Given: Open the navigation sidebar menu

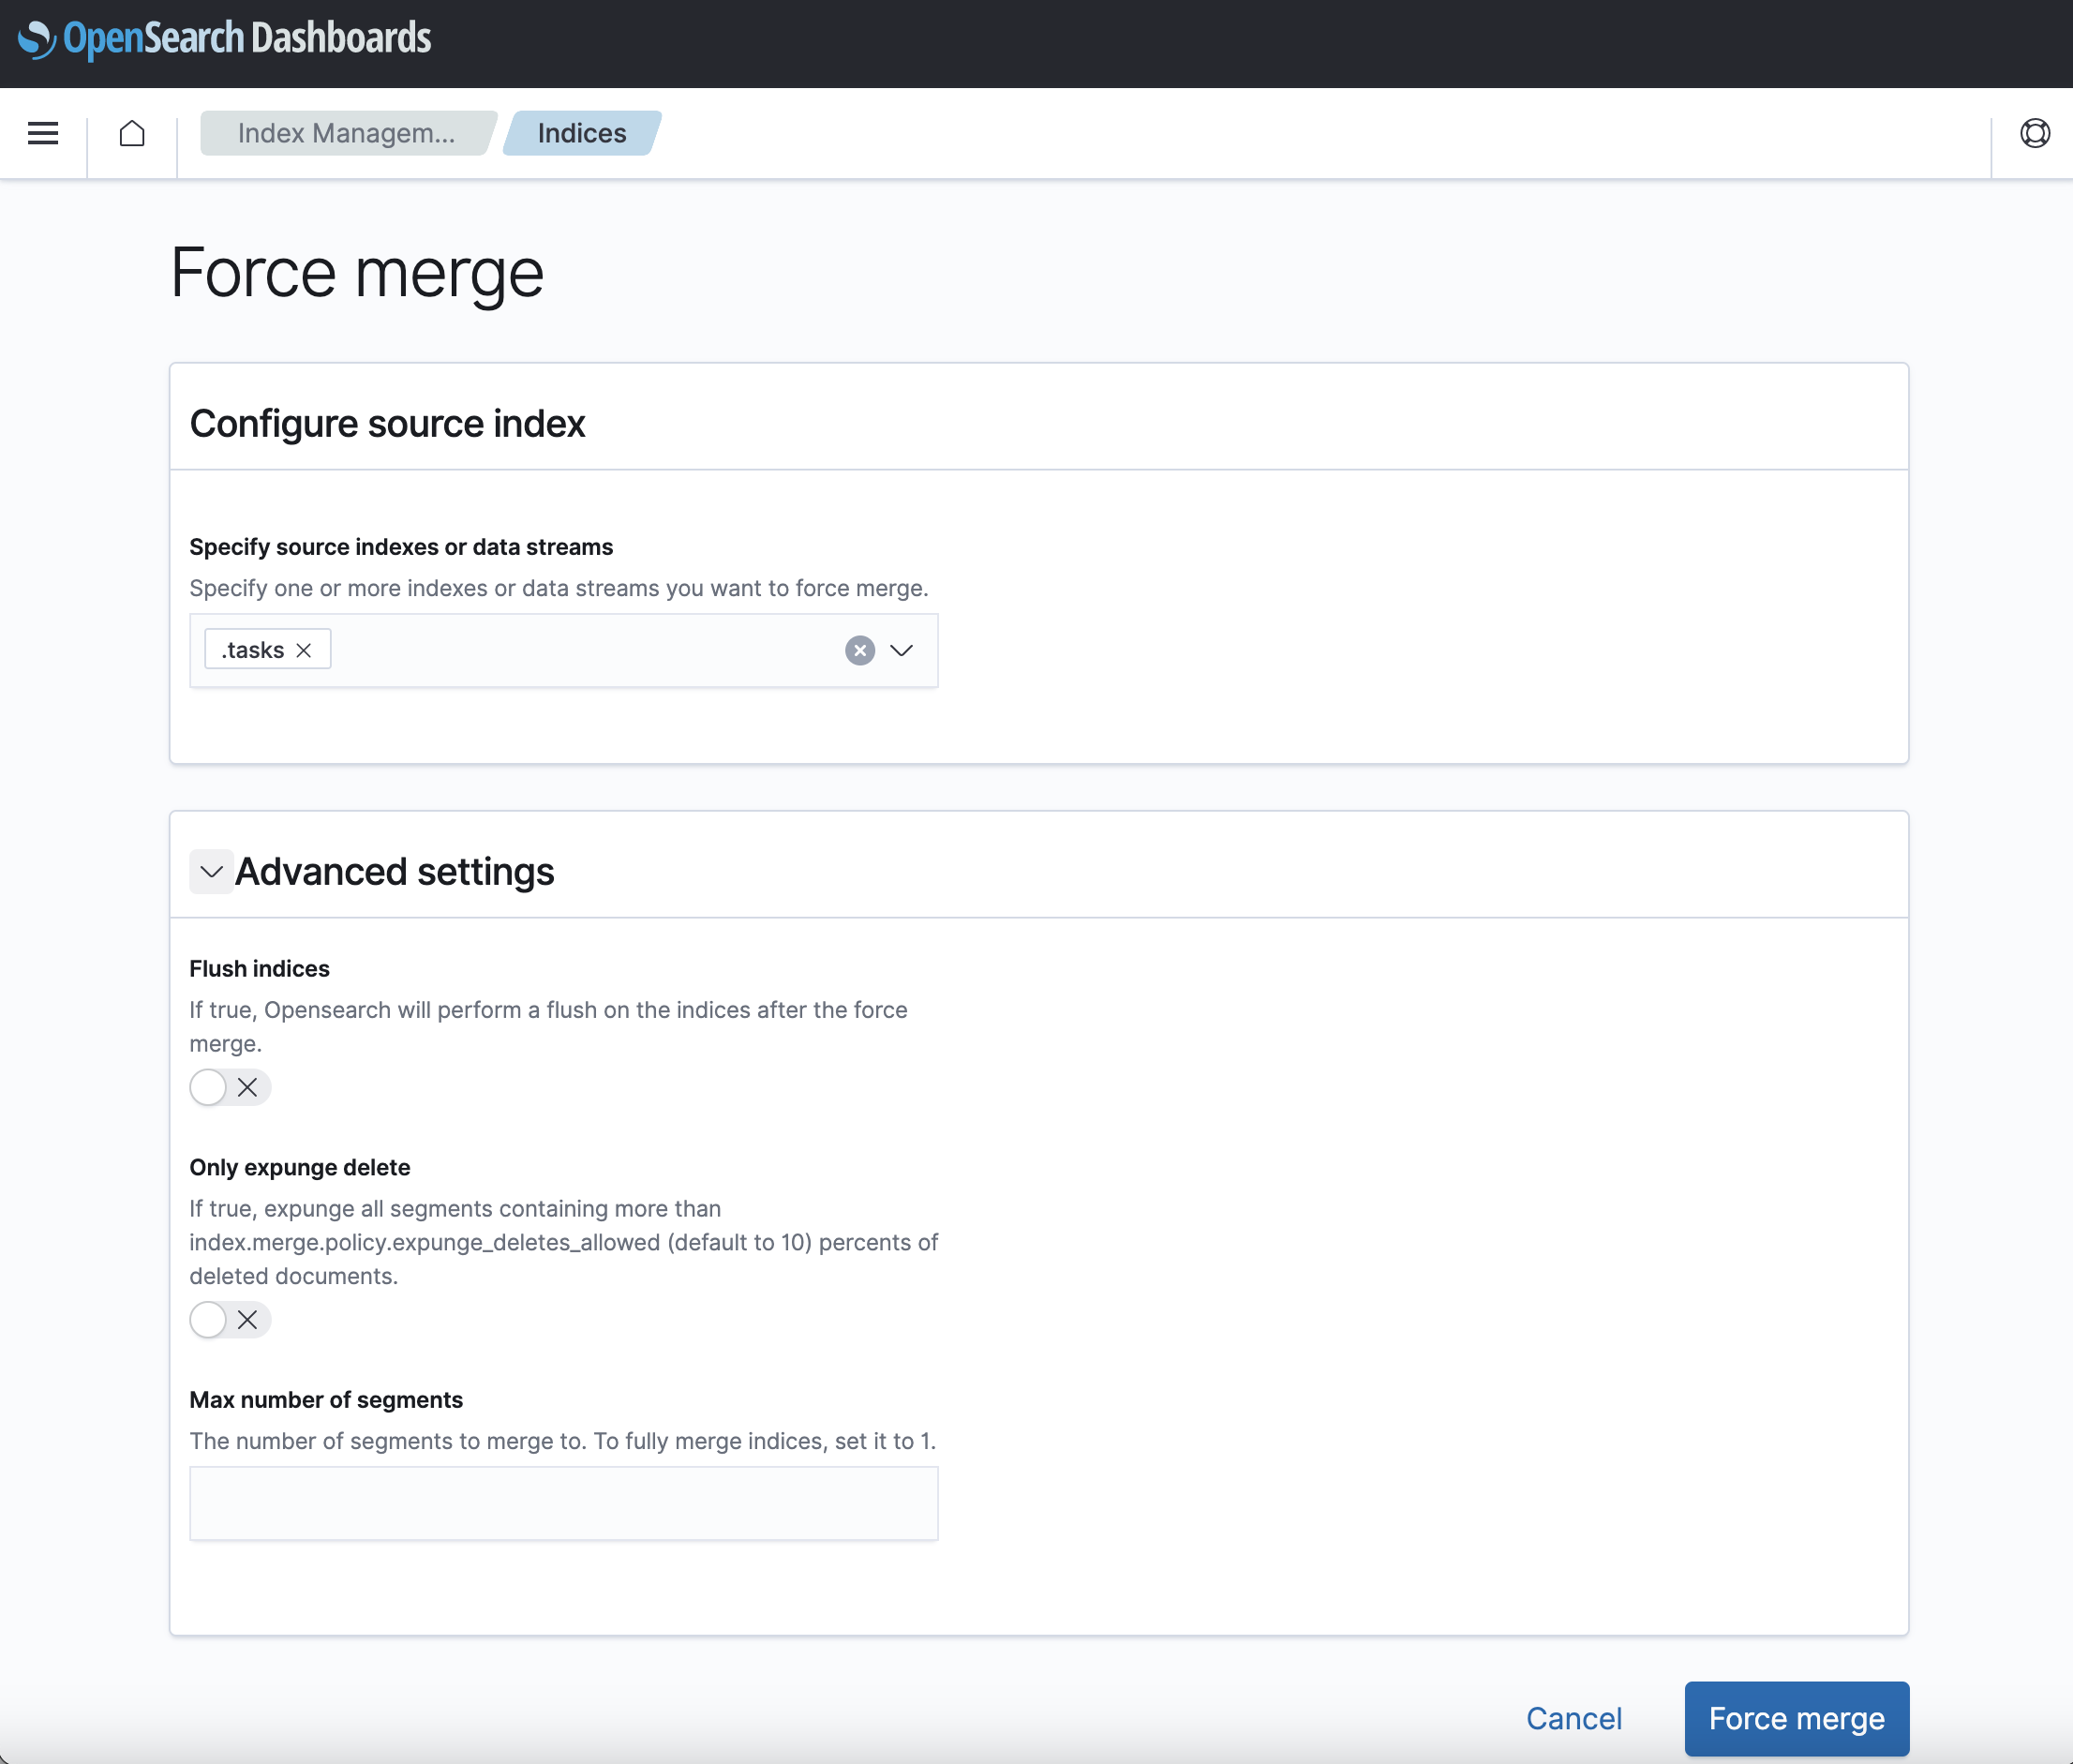Looking at the screenshot, I should click(x=43, y=133).
